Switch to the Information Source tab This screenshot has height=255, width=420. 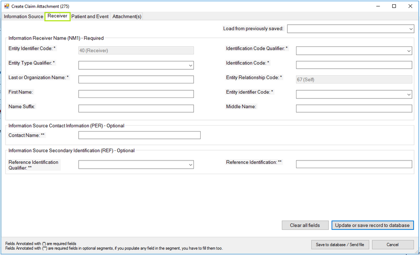(23, 17)
